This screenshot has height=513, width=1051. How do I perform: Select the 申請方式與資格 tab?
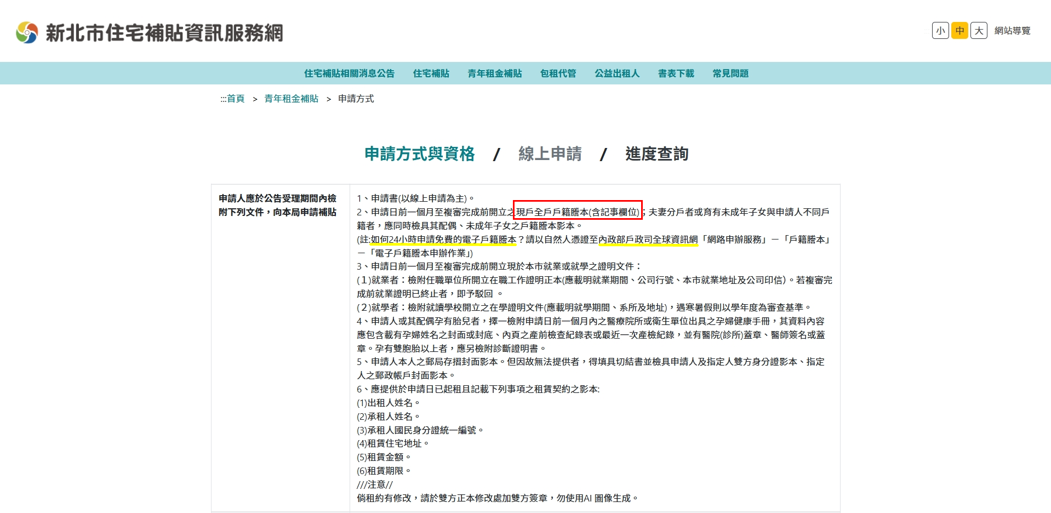click(x=420, y=154)
